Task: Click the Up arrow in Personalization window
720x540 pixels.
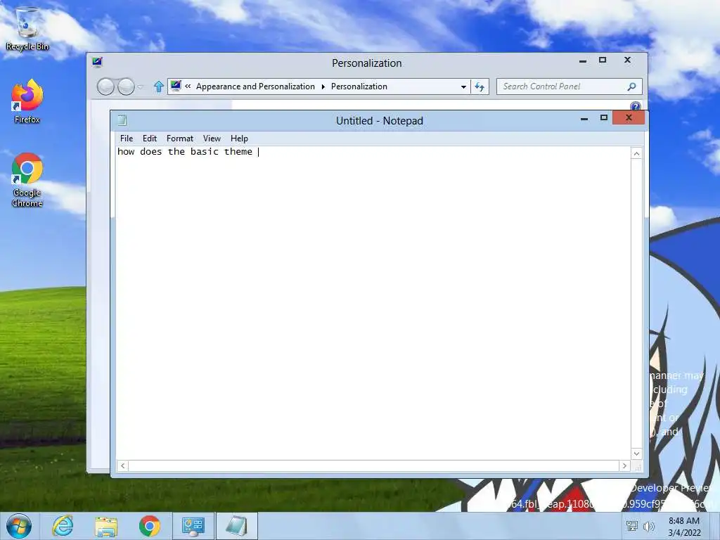Action: pos(159,86)
